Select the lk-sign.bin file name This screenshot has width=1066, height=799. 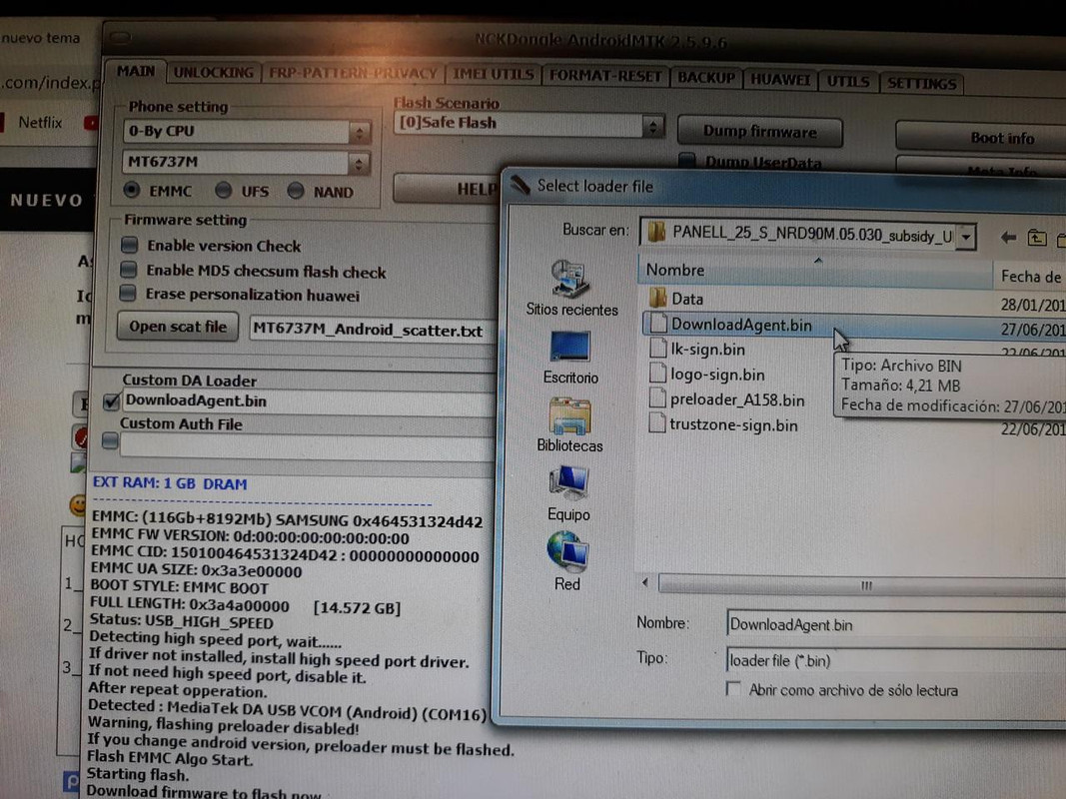(x=707, y=350)
